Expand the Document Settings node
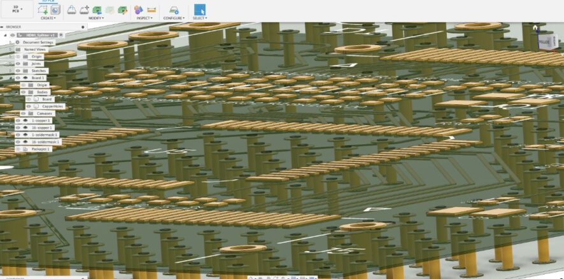This screenshot has height=279, width=564. (10, 43)
